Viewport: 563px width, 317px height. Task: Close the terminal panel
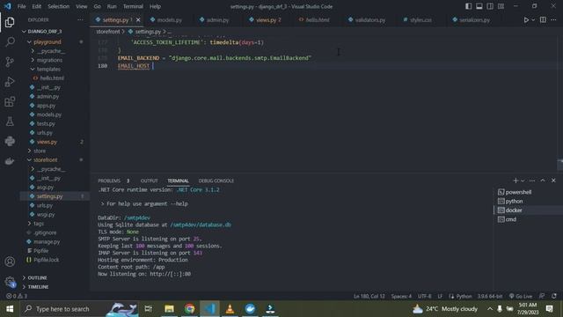(553, 181)
